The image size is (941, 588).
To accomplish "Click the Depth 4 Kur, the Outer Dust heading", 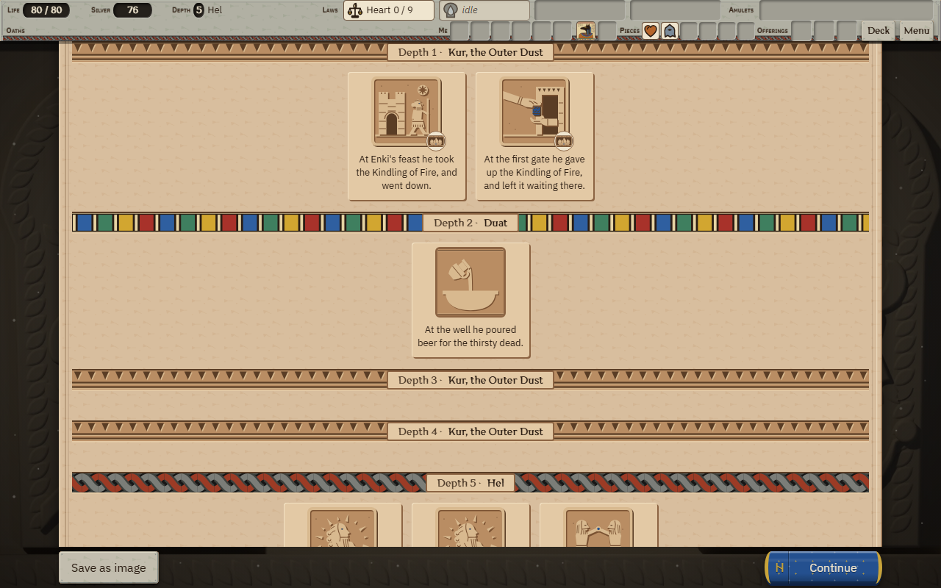I will tap(470, 431).
